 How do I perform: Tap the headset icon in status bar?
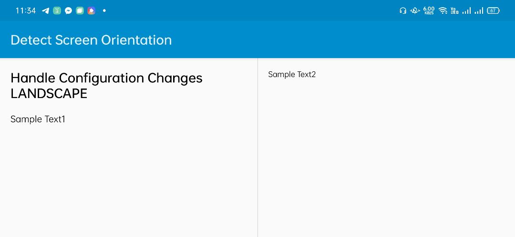[x=403, y=10]
